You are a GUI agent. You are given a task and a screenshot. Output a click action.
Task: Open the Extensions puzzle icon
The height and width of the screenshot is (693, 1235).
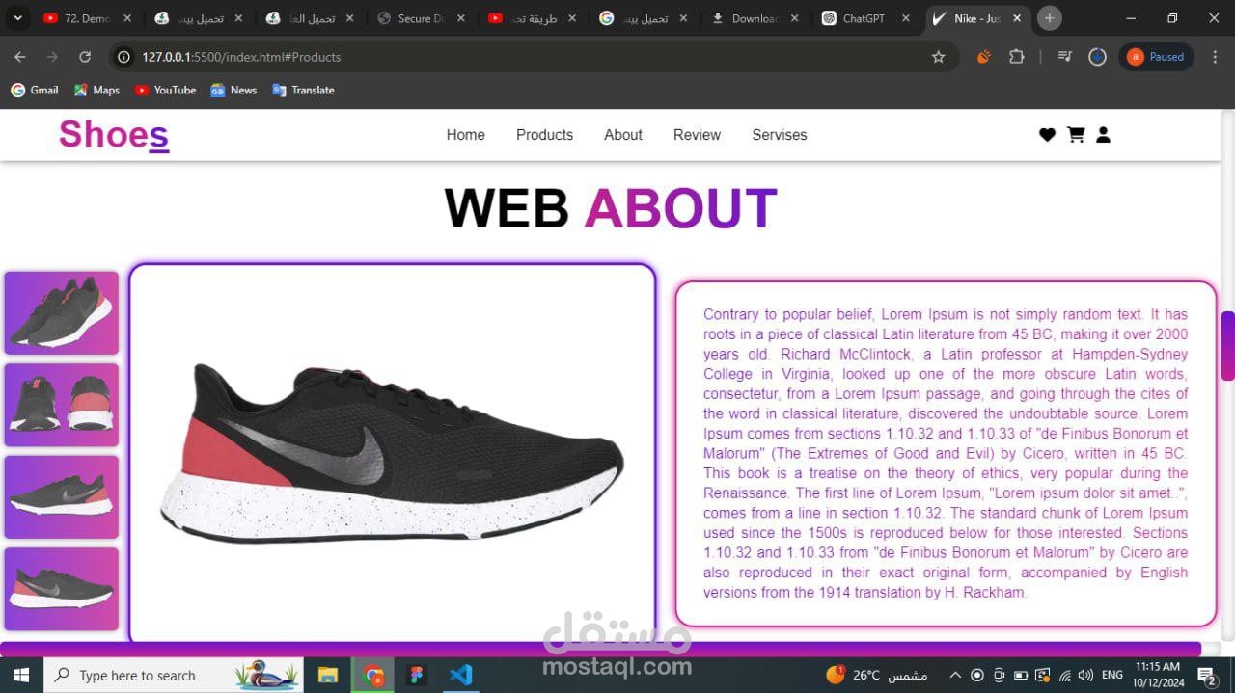coord(1016,57)
